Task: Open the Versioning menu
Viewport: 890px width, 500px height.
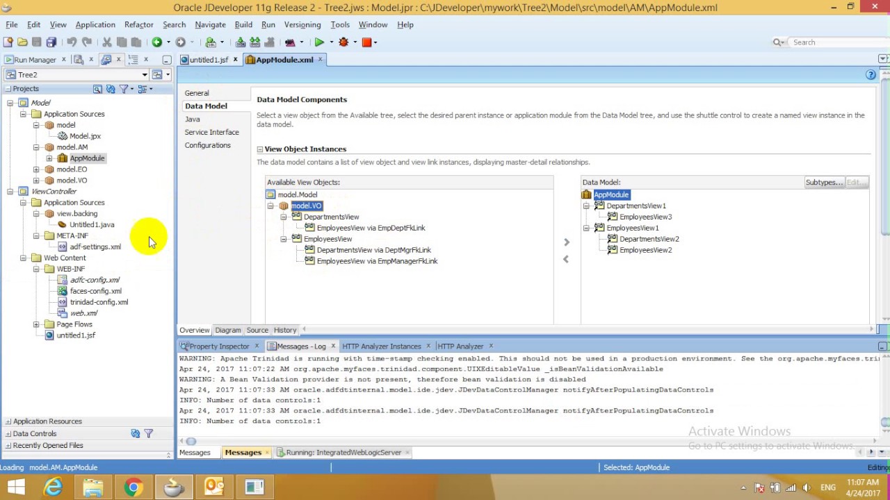Action: pos(302,24)
